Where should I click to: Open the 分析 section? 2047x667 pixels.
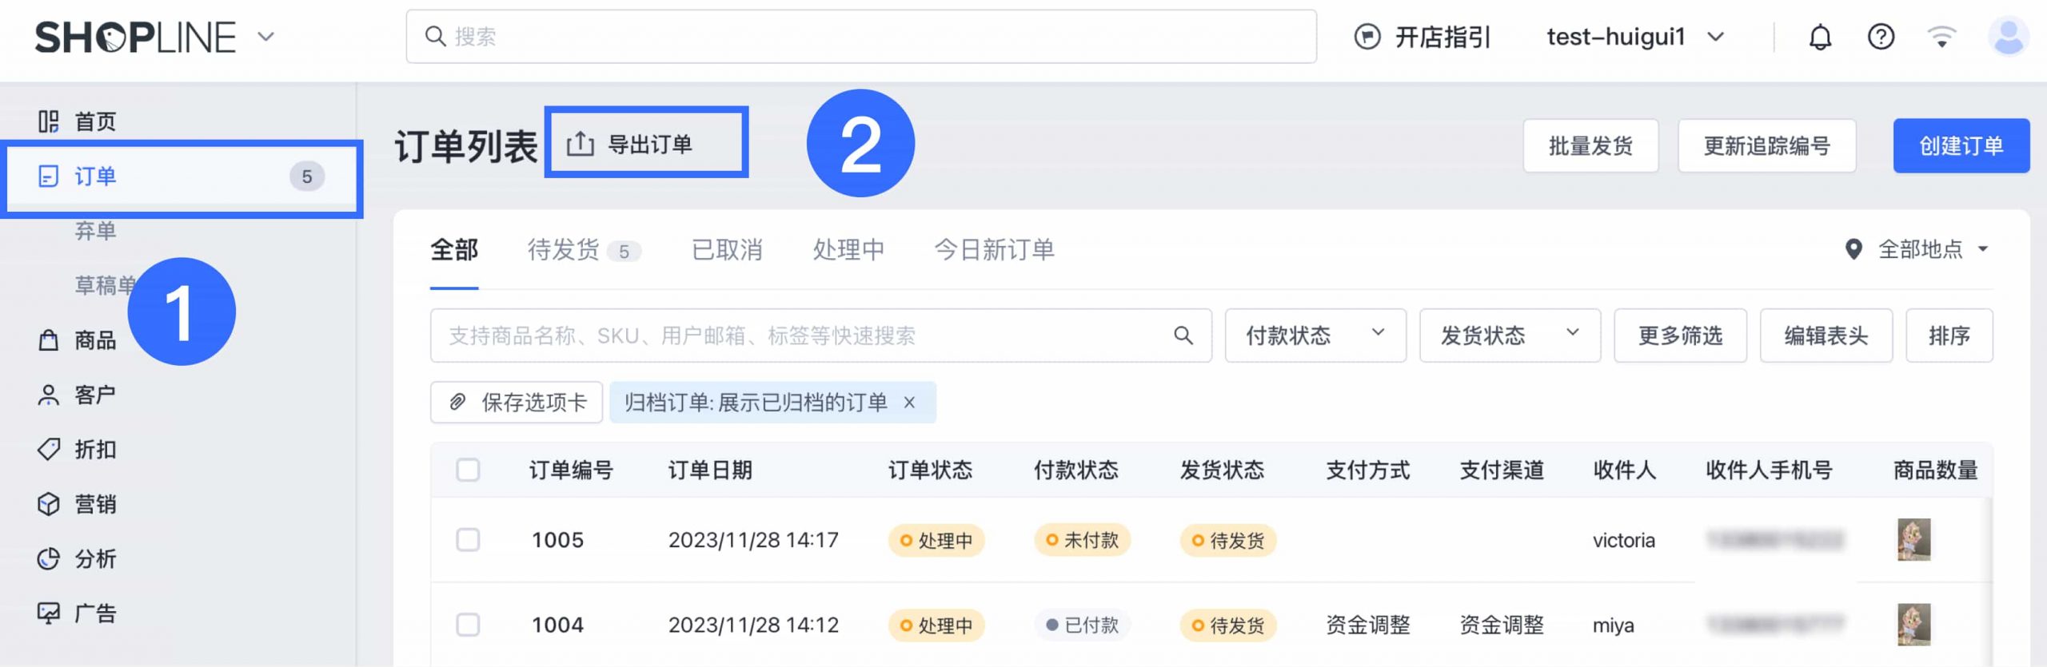pos(94,559)
